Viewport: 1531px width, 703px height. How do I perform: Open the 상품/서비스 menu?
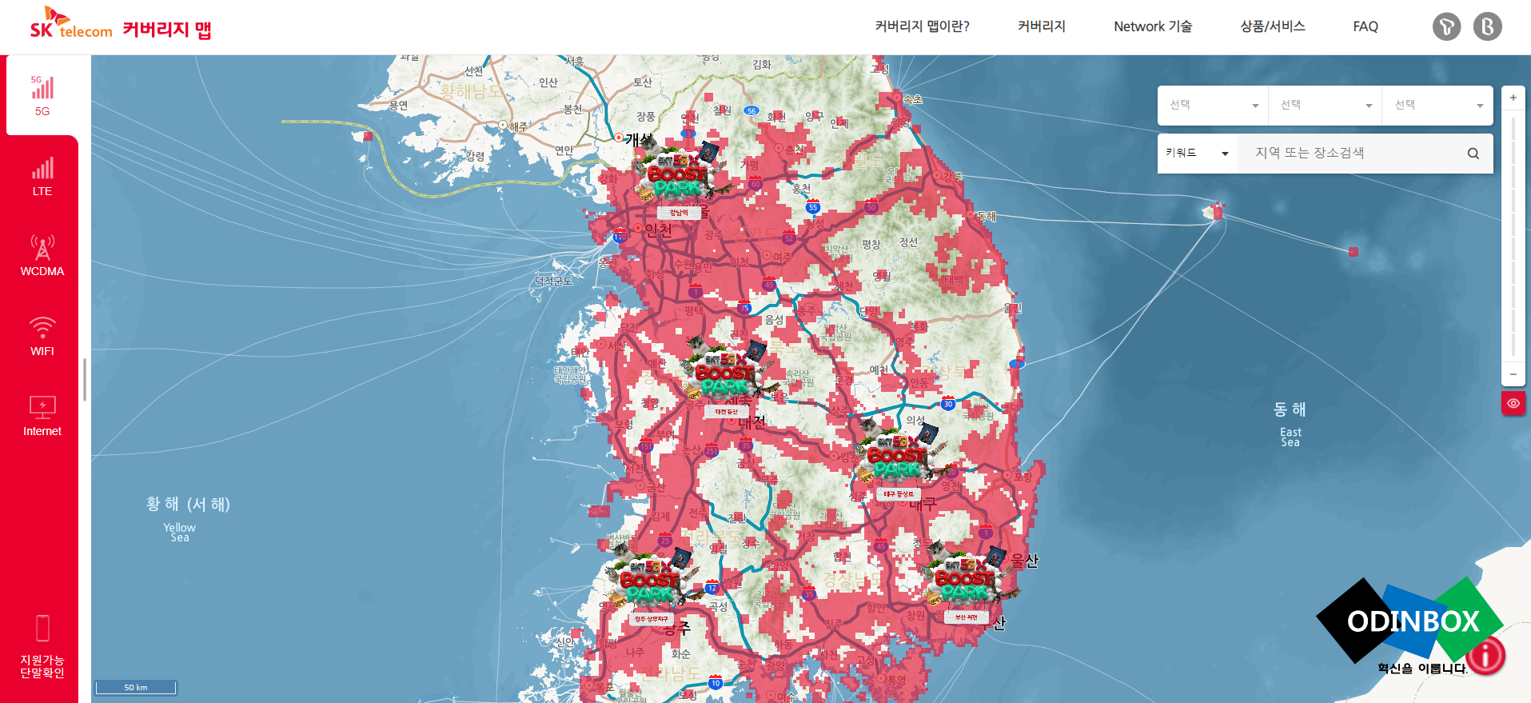1273,26
